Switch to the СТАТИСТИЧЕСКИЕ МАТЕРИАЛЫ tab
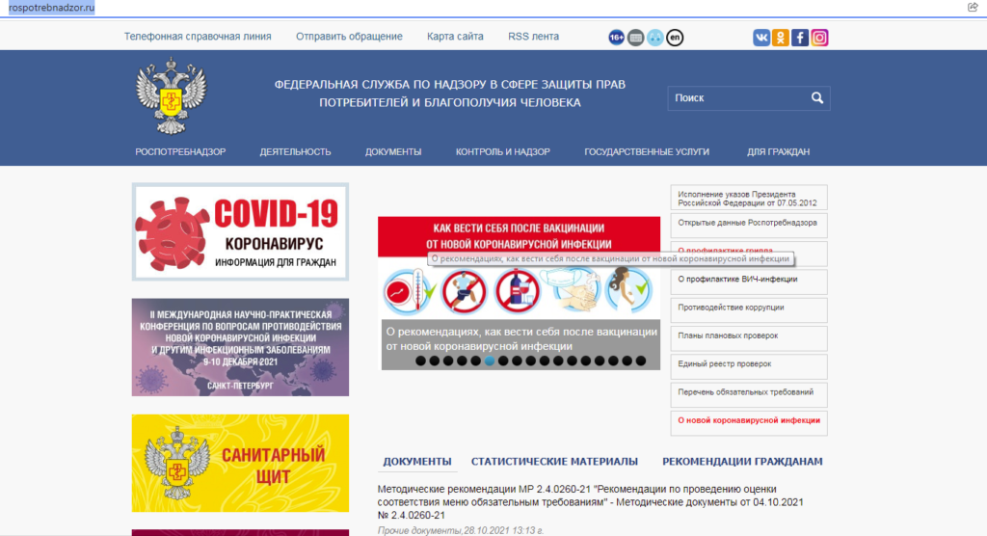The height and width of the screenshot is (536, 987). click(554, 462)
